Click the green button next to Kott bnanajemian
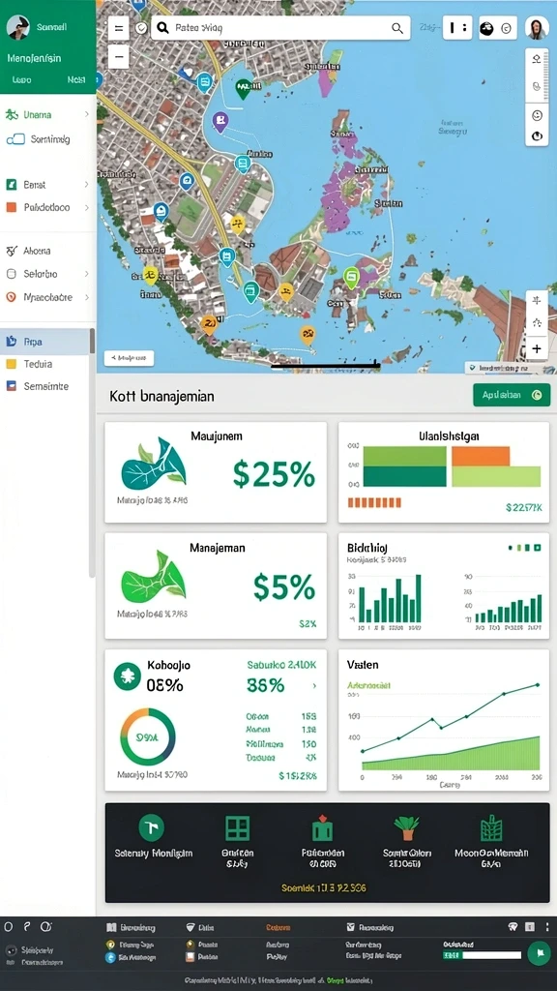The image size is (557, 991). [512, 395]
